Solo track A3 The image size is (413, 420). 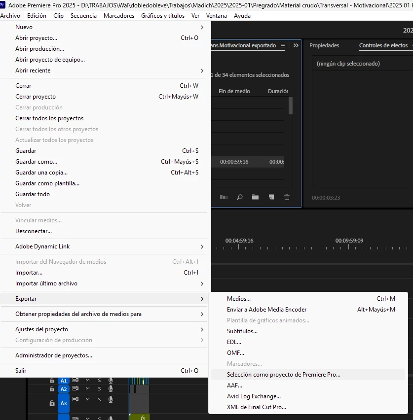point(99,399)
